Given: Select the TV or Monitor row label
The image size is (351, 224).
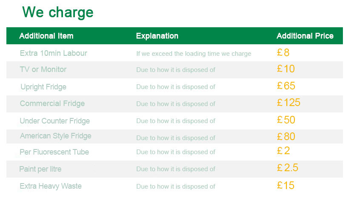Looking at the screenshot, I should (x=43, y=69).
